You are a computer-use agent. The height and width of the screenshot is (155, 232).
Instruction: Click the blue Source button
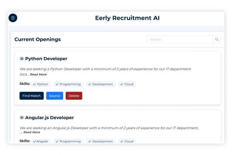click(55, 96)
